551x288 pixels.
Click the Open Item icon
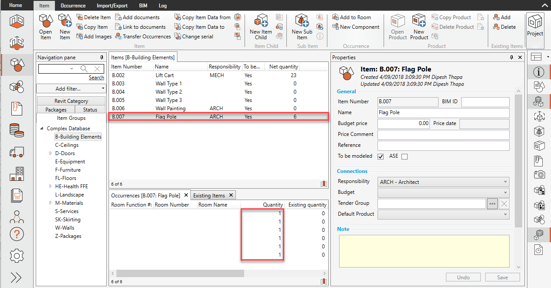[45, 22]
